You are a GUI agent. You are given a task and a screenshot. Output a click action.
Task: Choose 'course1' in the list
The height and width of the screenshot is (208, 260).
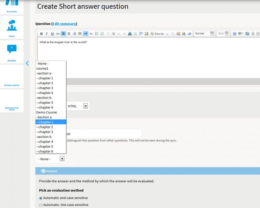pyautogui.click(x=51, y=68)
